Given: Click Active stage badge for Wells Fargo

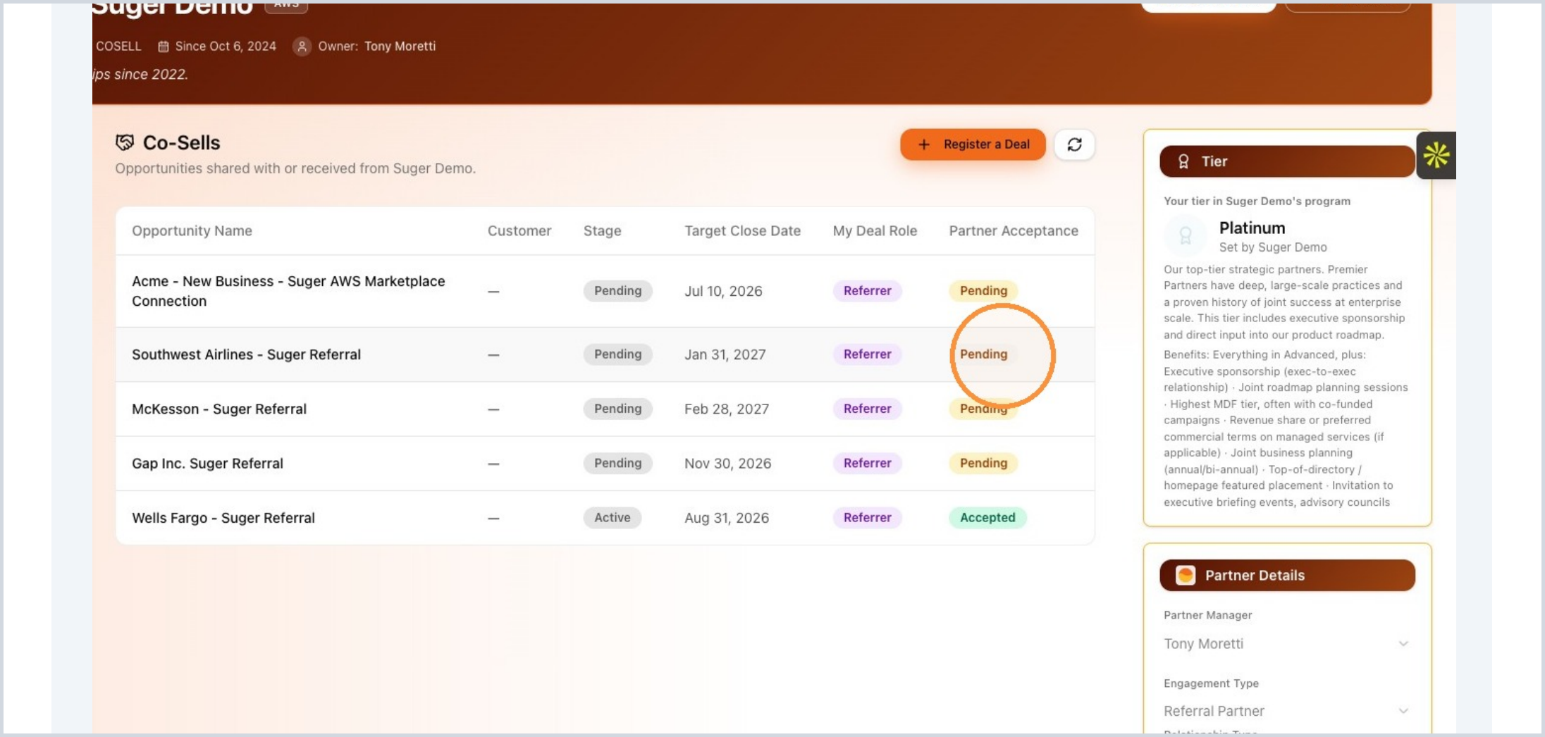Looking at the screenshot, I should (x=612, y=518).
